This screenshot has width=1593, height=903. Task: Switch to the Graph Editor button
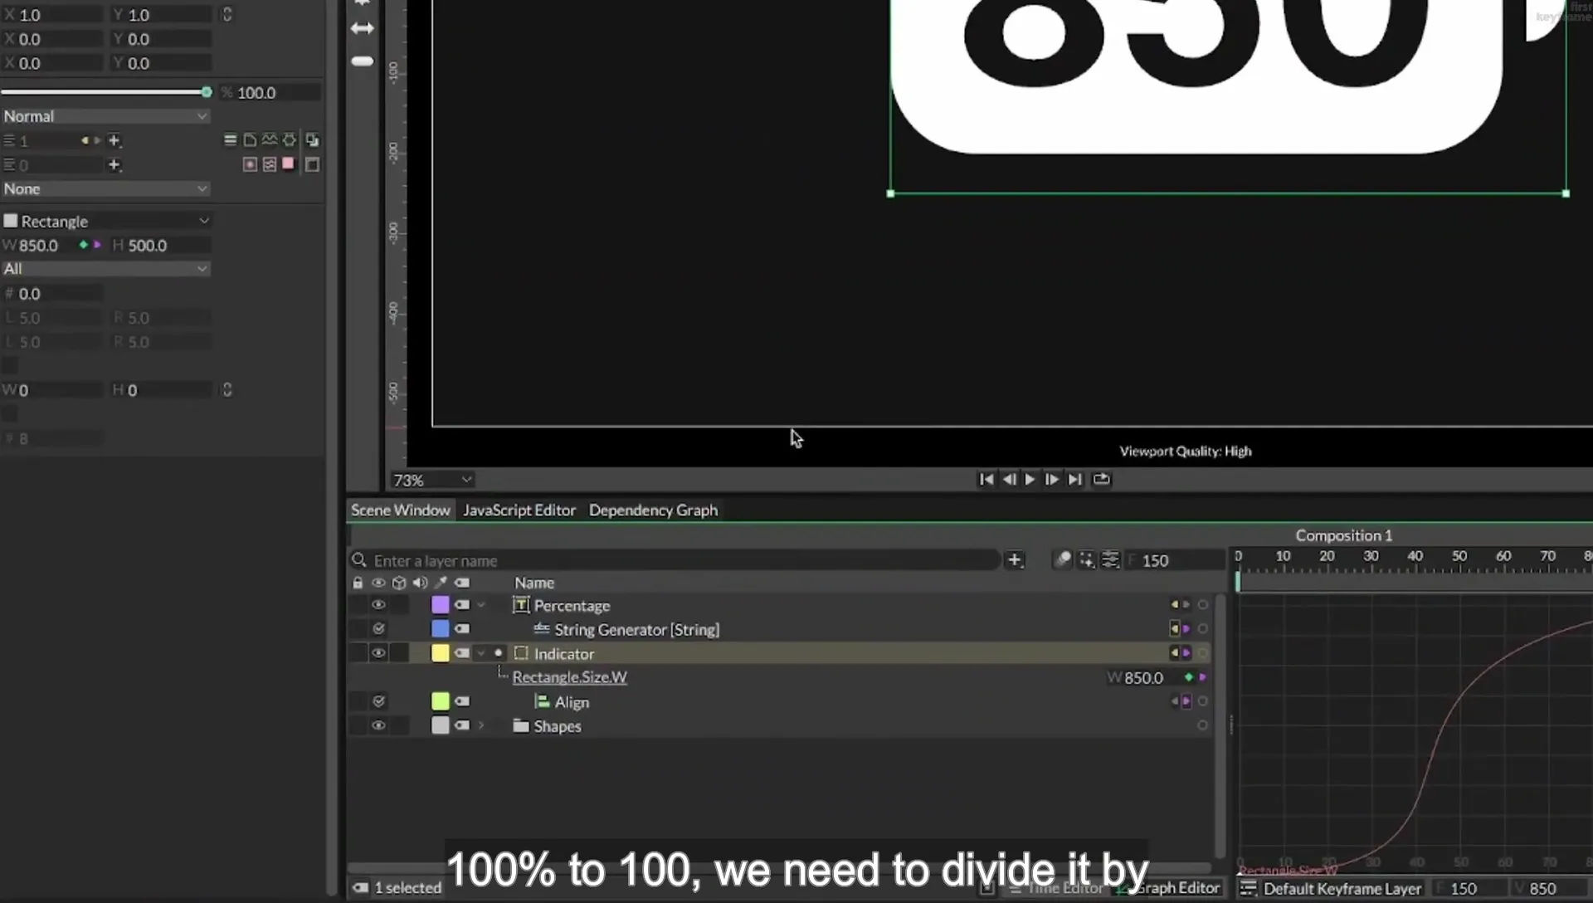1177,888
